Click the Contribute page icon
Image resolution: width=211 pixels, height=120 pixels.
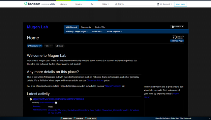173,27
